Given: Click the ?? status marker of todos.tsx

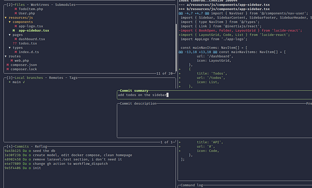Looking at the screenshot, I should tap(15, 43).
